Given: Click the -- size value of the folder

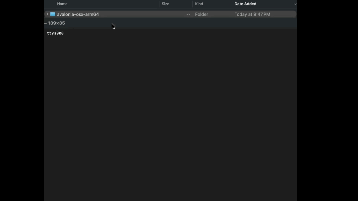Looking at the screenshot, I should pos(188,14).
